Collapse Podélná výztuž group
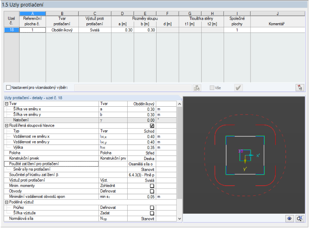 7,202
